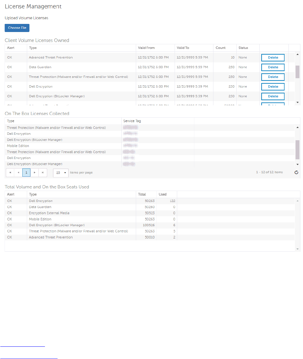Click the count value 10
The image size is (303, 359).
pos(233,58)
